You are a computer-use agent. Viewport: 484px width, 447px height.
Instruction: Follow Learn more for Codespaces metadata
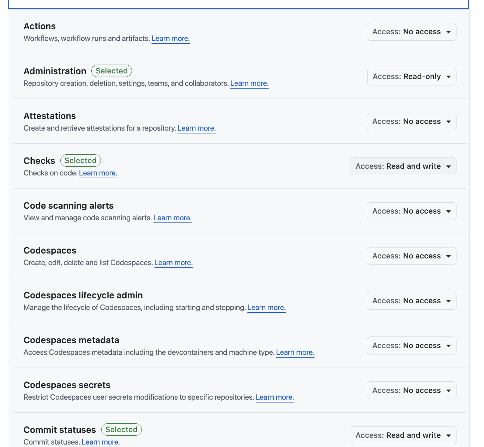(295, 352)
